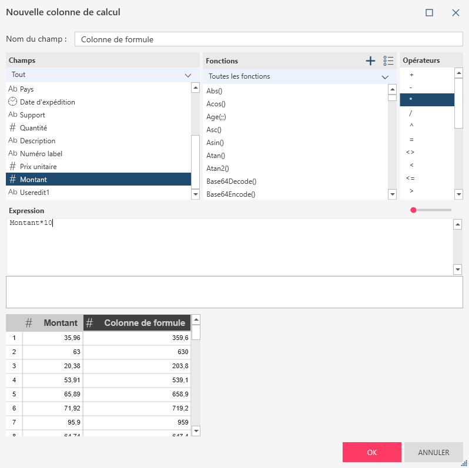Choose the Abs() function from the list
469x468 pixels.
215,91
